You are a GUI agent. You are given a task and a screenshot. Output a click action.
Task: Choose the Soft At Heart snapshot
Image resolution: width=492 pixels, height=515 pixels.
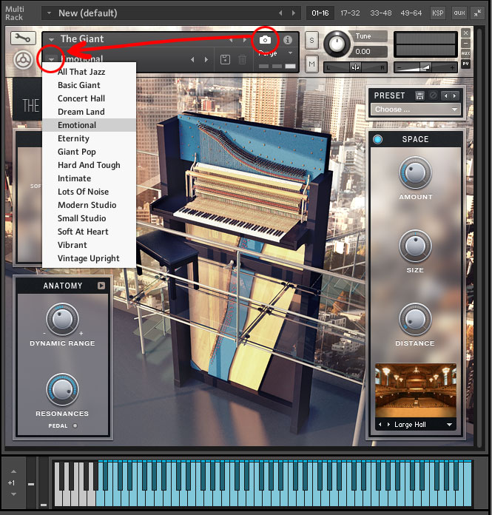[89, 232]
